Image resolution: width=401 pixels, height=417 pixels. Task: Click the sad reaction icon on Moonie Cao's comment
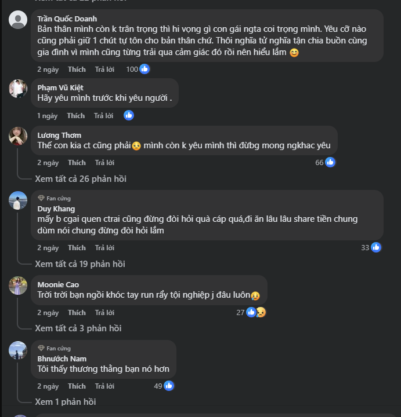pos(261,312)
